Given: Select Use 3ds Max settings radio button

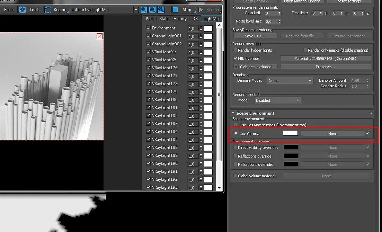Looking at the screenshot, I should [x=236, y=125].
